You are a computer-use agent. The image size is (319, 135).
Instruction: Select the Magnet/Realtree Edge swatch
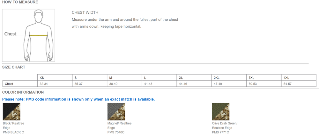tap(116, 111)
